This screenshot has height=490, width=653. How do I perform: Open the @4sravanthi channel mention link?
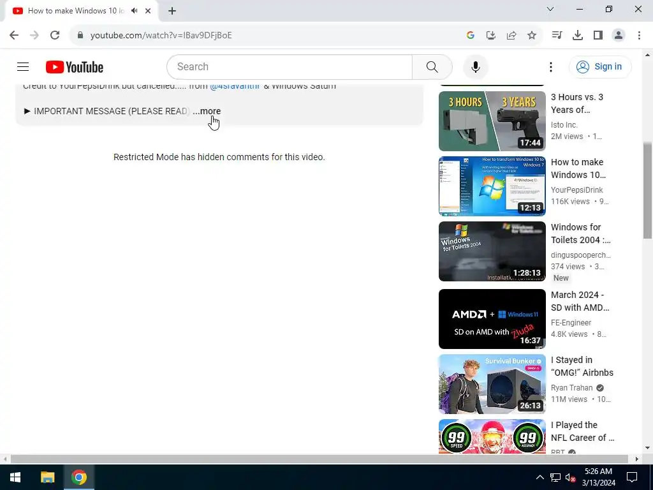(x=235, y=86)
